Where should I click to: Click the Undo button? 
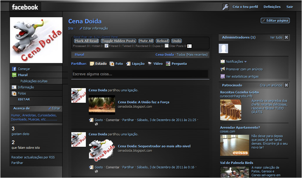point(176,41)
